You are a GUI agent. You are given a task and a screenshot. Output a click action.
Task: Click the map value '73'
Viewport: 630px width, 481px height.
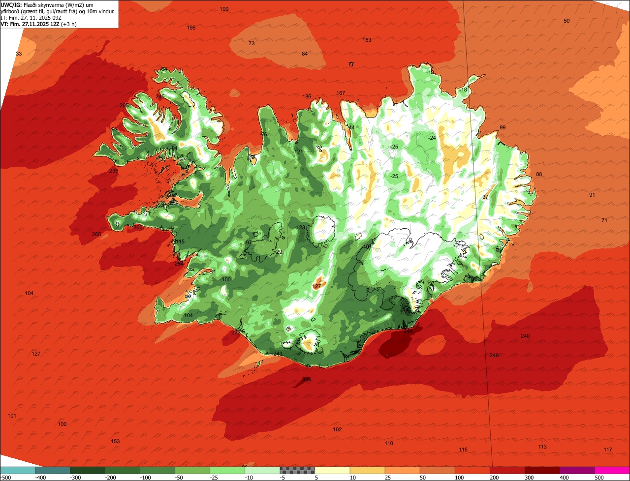click(252, 44)
